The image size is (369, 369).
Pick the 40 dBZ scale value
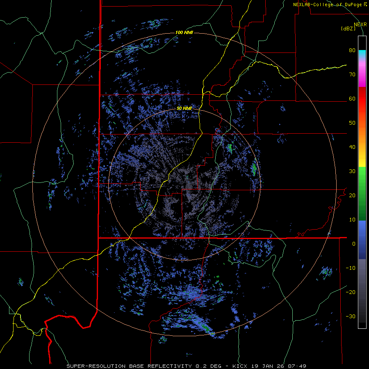tap(352, 147)
